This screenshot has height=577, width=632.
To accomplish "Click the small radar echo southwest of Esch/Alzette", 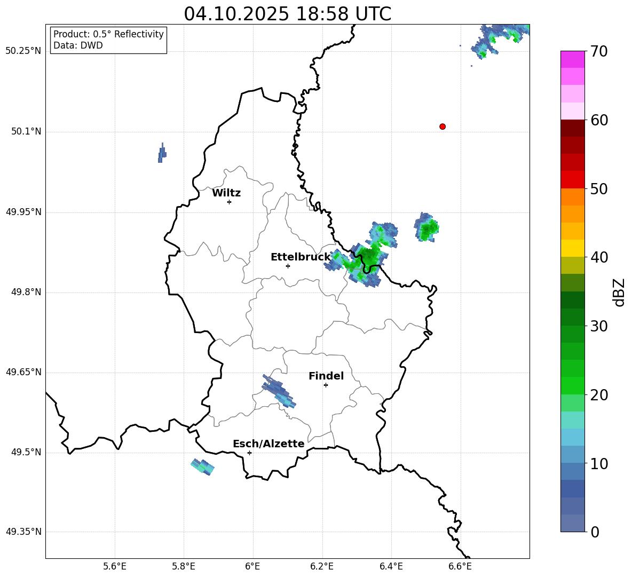I will [202, 467].
